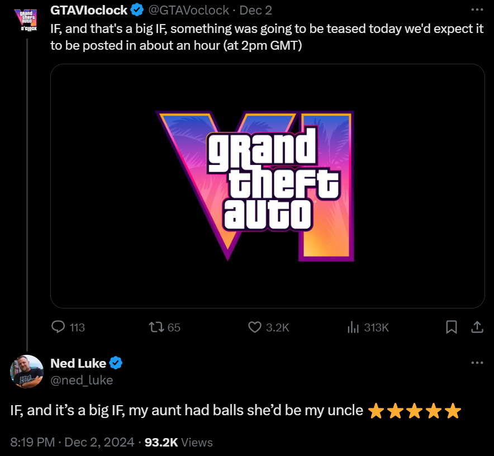The image size is (494, 456).
Task: Open the GTAVIoclock display name link
Action: pos(89,10)
